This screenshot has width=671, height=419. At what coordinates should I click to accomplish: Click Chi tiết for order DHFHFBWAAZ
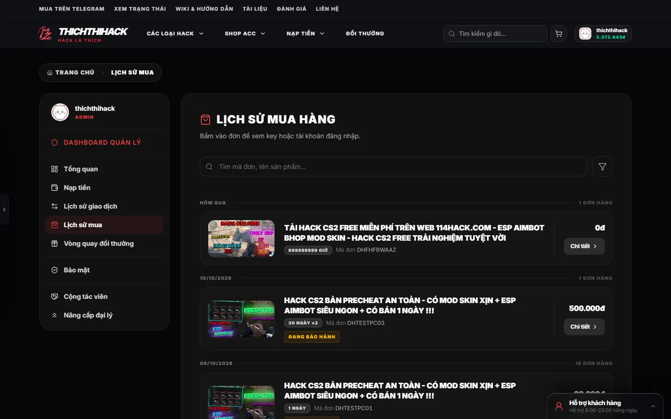coord(584,246)
